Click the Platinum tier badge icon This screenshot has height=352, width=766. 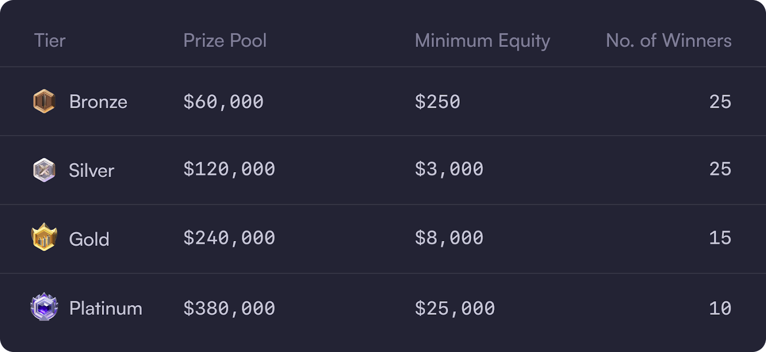tap(44, 307)
